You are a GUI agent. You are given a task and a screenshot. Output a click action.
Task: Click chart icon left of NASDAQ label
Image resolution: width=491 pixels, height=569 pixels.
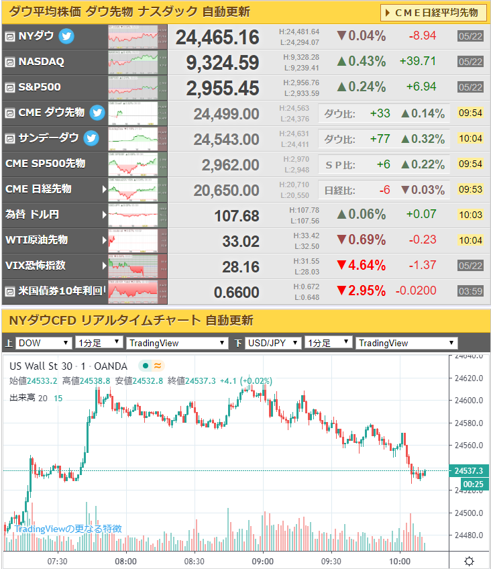10,62
